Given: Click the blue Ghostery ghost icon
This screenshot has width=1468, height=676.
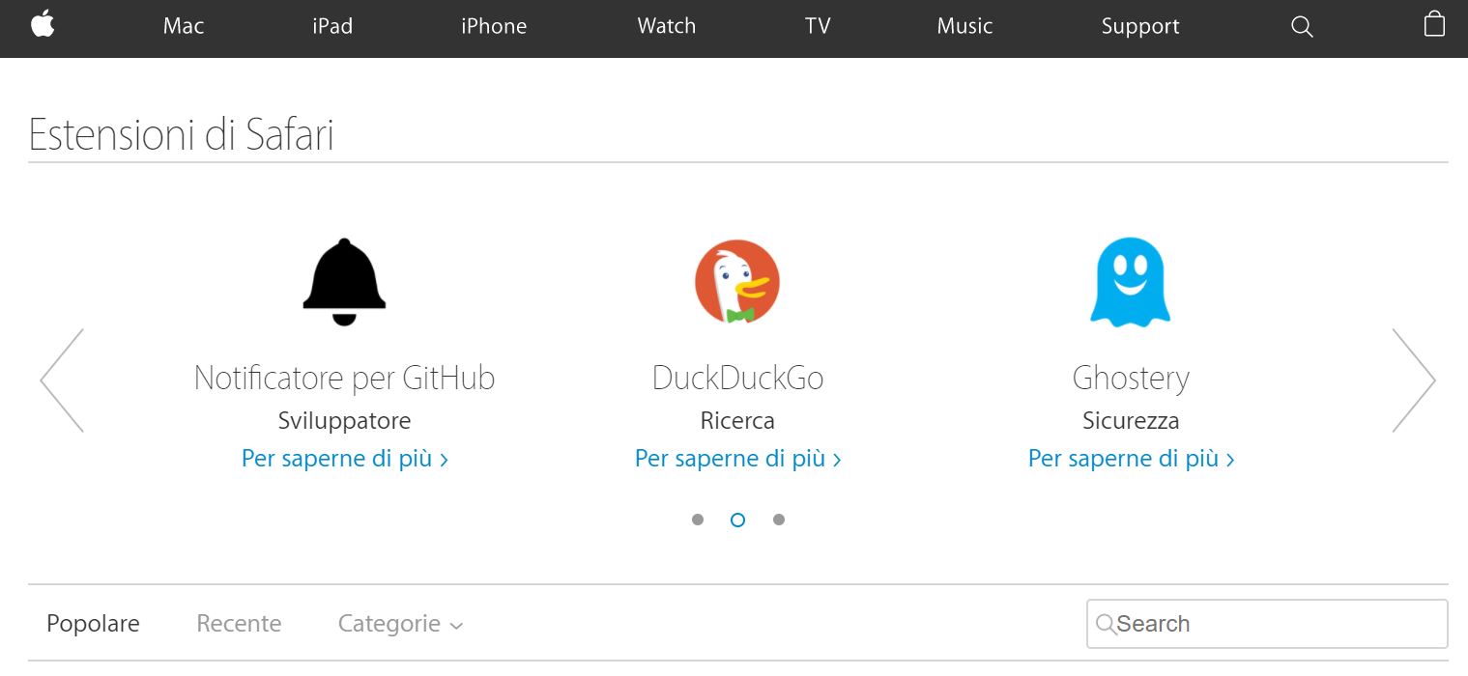Looking at the screenshot, I should (1130, 282).
